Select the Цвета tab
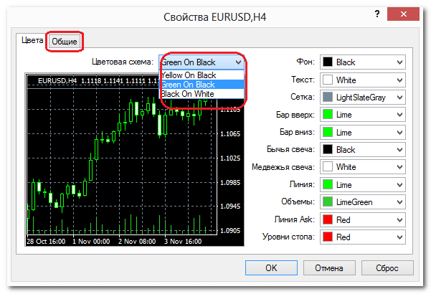This screenshot has width=431, height=294. pyautogui.click(x=32, y=40)
